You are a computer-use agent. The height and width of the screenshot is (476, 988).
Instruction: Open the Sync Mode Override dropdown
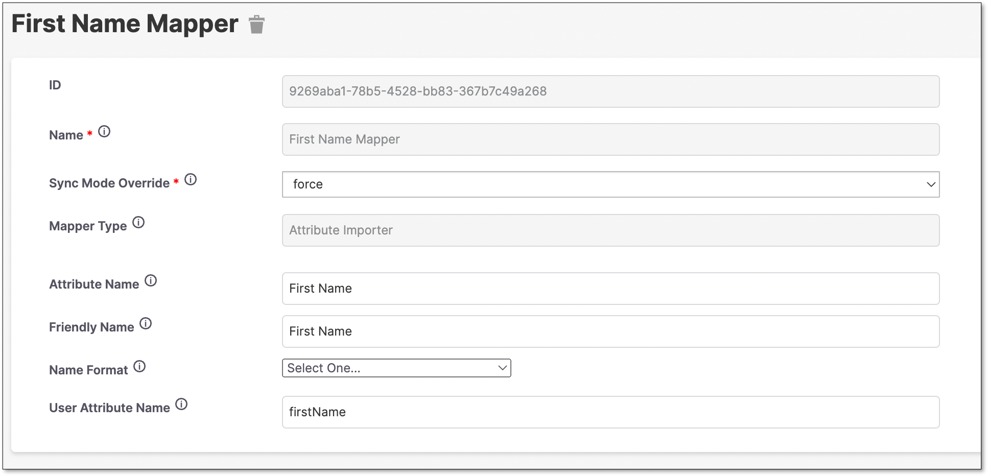[610, 184]
